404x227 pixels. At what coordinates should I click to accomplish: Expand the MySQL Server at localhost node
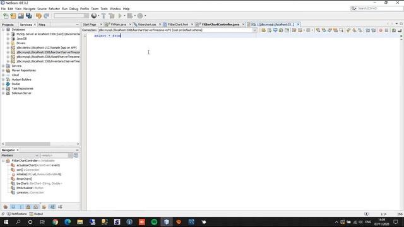pos(8,34)
